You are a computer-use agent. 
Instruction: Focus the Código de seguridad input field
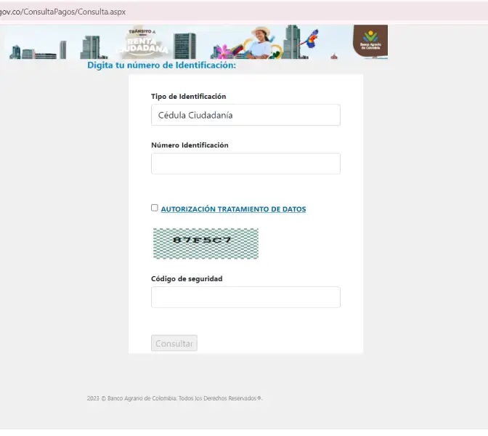tap(245, 297)
